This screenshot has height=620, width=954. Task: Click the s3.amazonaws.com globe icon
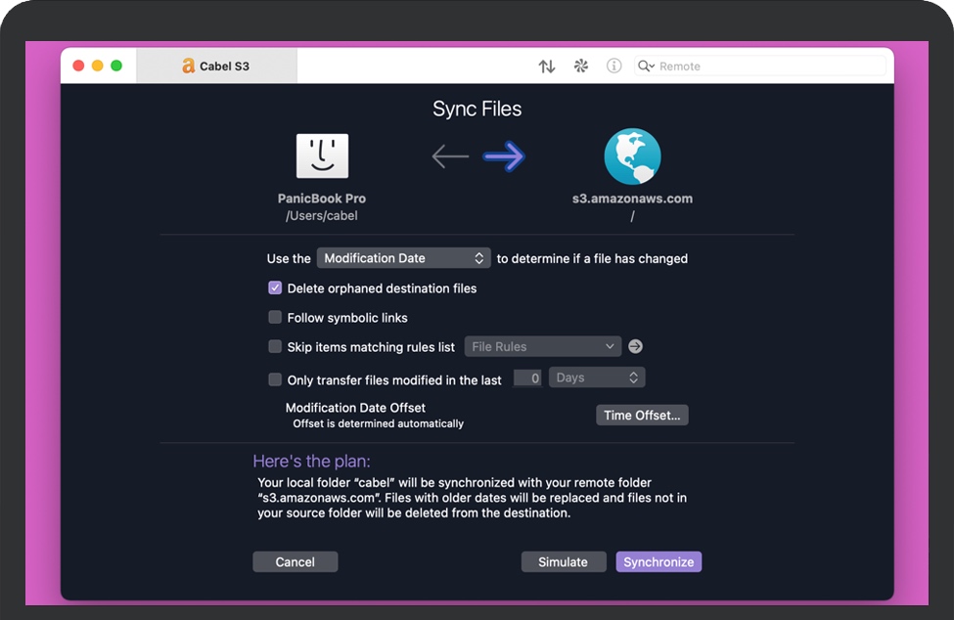(632, 156)
